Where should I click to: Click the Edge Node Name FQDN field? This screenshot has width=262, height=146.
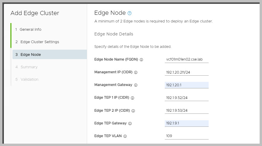pos(186,59)
